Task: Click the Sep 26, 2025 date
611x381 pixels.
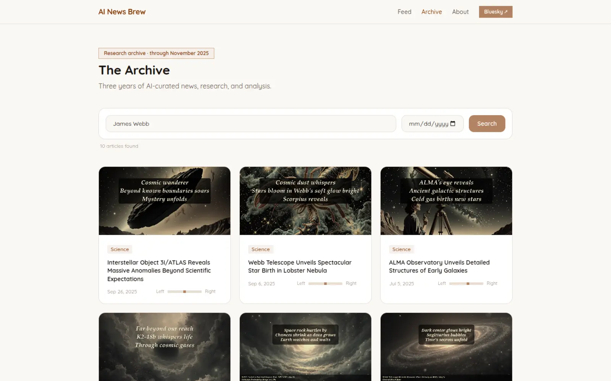Action: click(122, 291)
